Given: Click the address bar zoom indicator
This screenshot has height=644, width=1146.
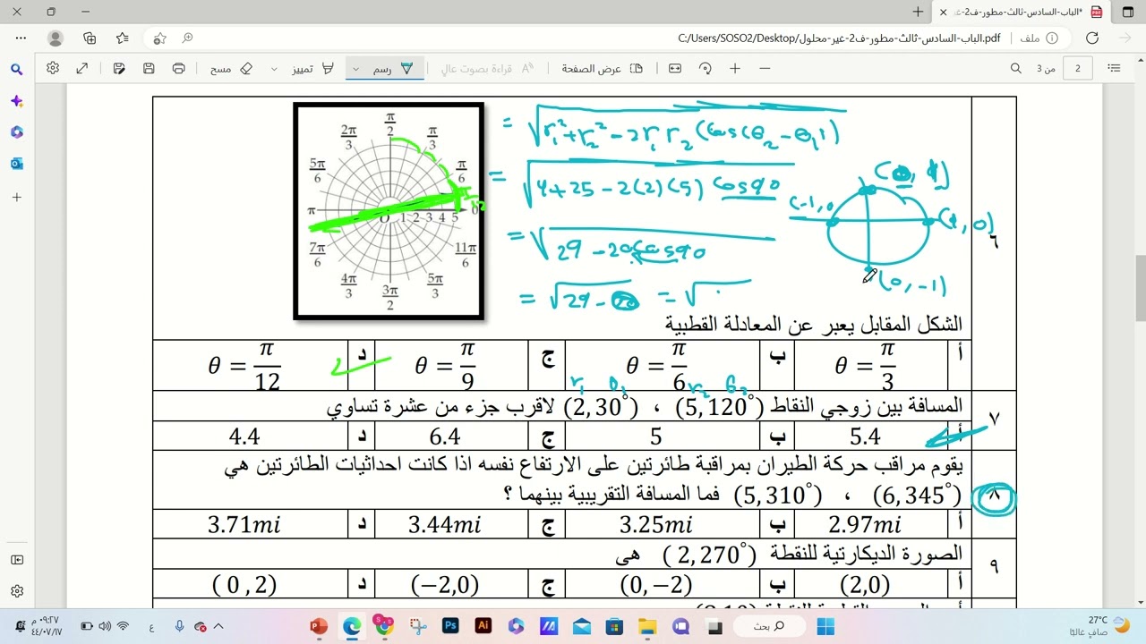Looking at the screenshot, I should point(187,38).
